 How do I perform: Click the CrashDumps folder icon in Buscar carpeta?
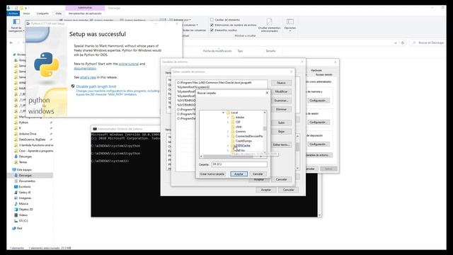[233, 141]
